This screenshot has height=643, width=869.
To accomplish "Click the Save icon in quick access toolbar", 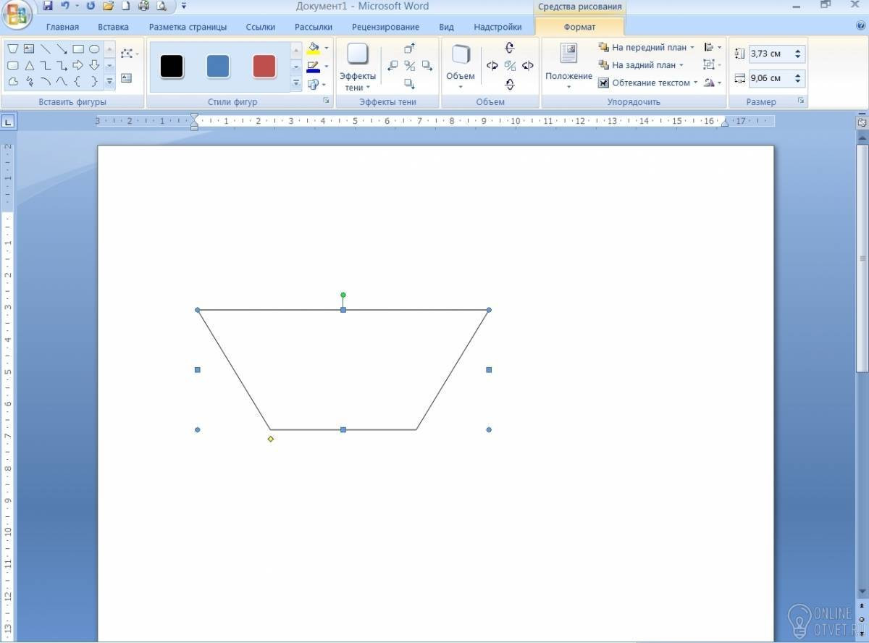I will pyautogui.click(x=48, y=6).
